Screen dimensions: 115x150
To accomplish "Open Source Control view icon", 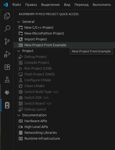I will click(7, 41).
